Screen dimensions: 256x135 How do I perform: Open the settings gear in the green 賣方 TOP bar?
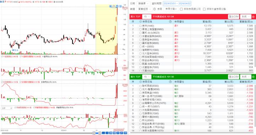(253, 77)
